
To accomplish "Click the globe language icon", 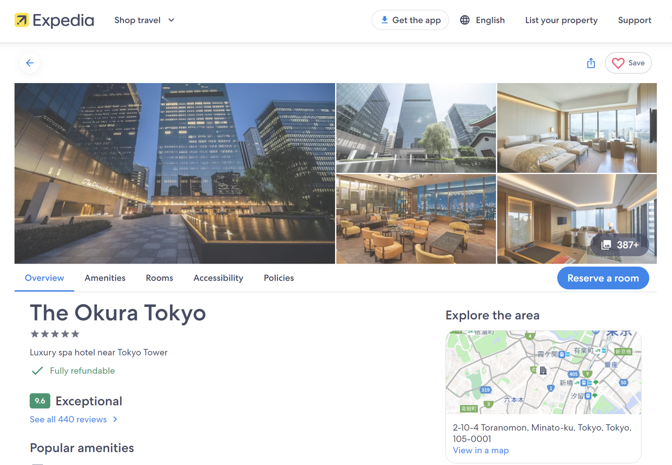I will [x=465, y=20].
